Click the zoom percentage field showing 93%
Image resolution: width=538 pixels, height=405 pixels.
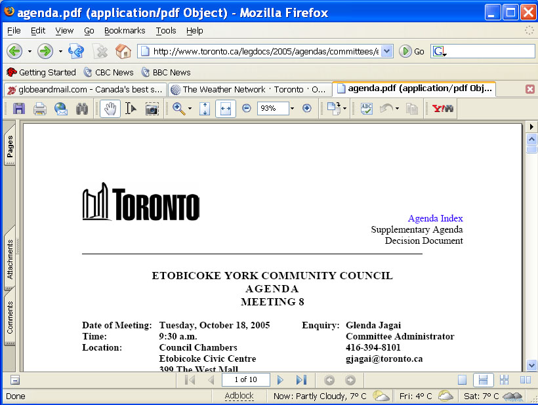(273, 109)
